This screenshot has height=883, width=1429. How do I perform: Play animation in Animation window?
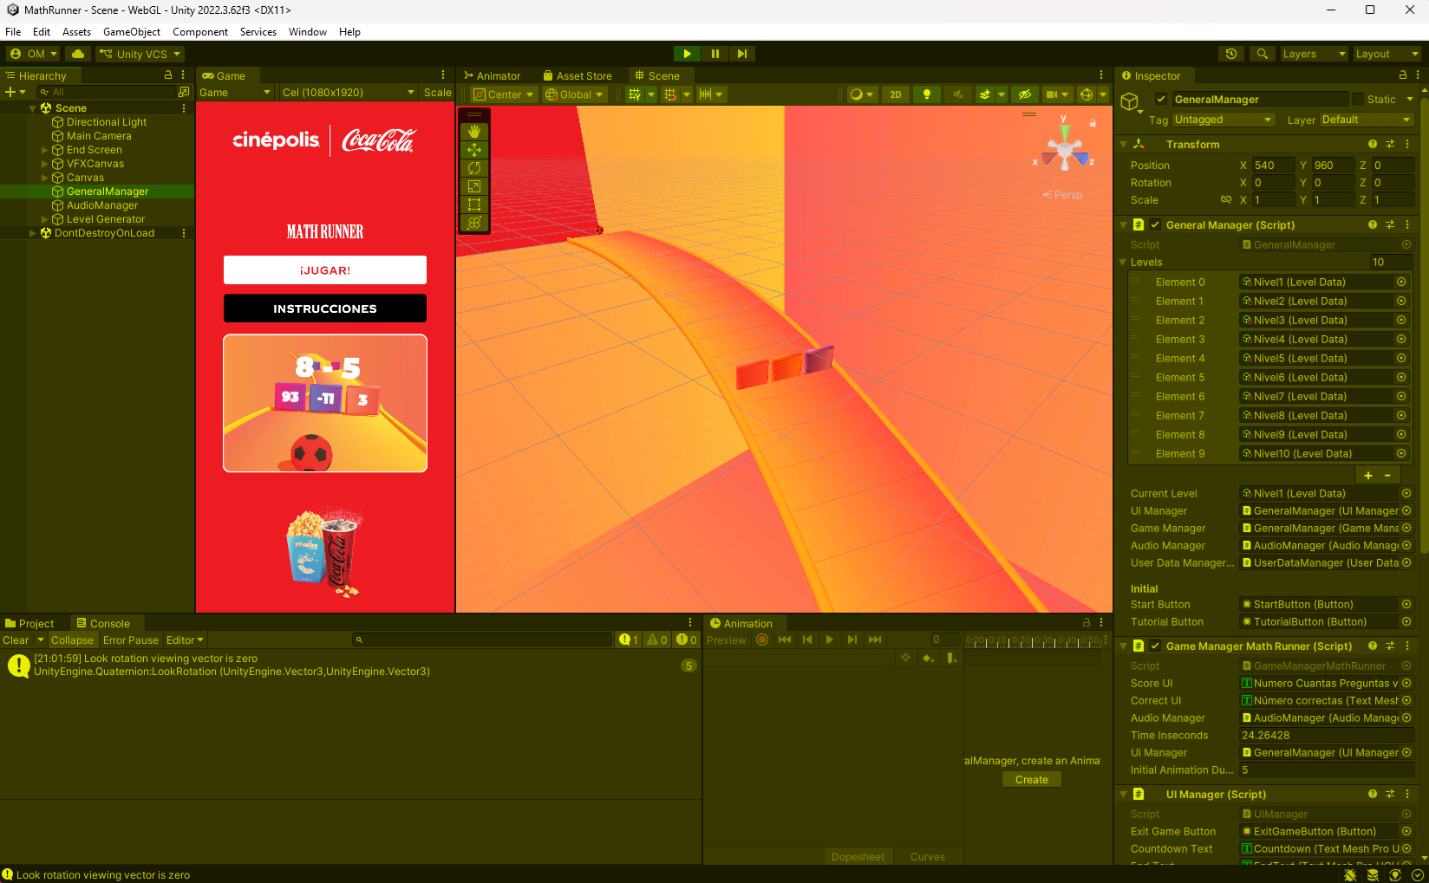click(830, 640)
